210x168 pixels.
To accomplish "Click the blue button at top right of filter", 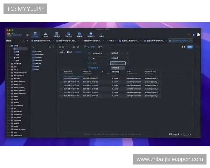I will (190, 47).
